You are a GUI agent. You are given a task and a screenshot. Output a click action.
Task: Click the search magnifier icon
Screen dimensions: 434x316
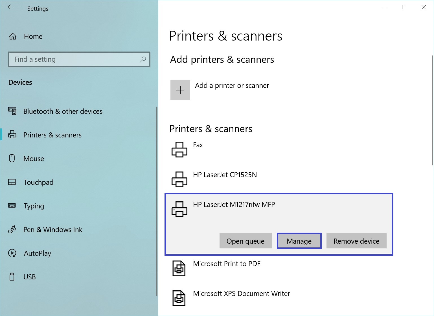(143, 59)
